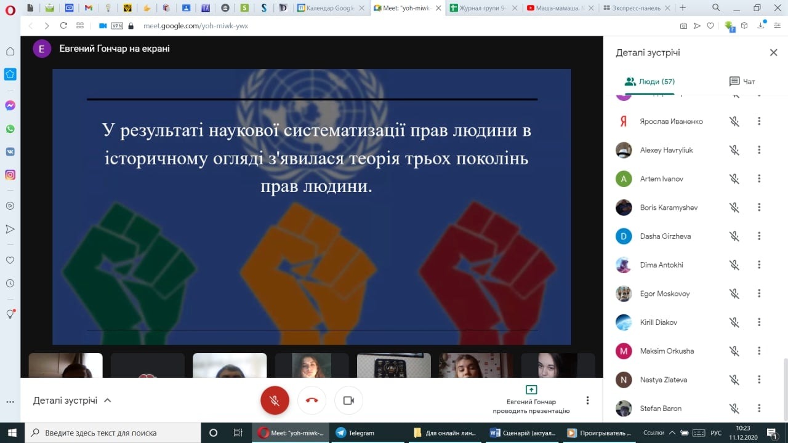Screen dimensions: 788x443
Task: Switch to 'Маша-мамаша' YouTube tab
Action: click(x=560, y=8)
